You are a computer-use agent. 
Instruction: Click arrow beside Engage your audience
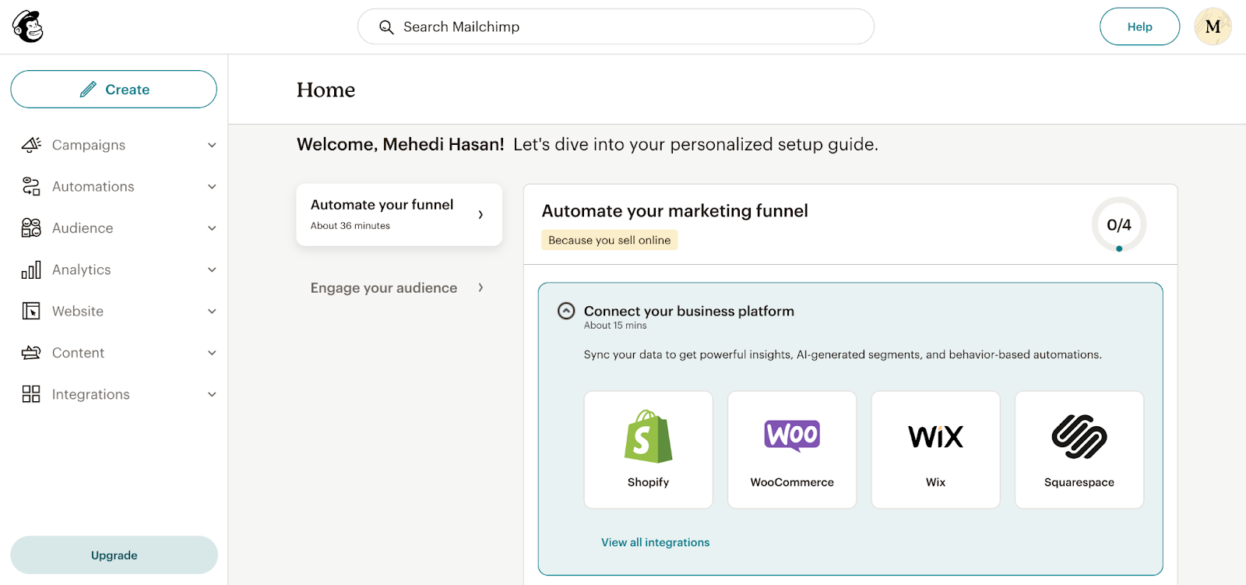click(x=480, y=287)
